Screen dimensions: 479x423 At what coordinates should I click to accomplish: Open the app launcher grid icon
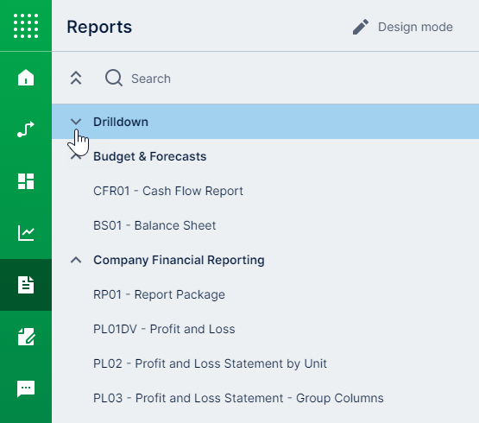pos(26,26)
